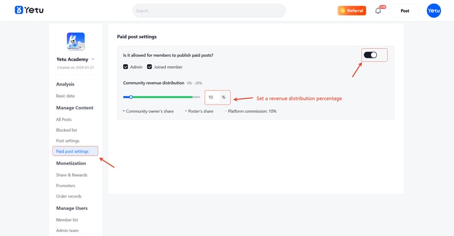
Task: Click the revenue percentage input field
Action: click(213, 98)
